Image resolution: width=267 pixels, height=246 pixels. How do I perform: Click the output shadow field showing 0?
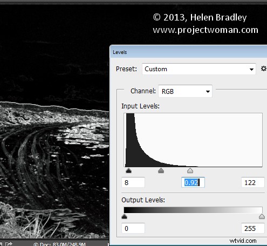[x=133, y=228]
